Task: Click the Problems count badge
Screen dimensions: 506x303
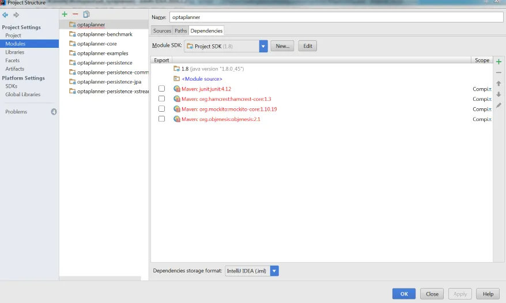Action: coord(54,112)
